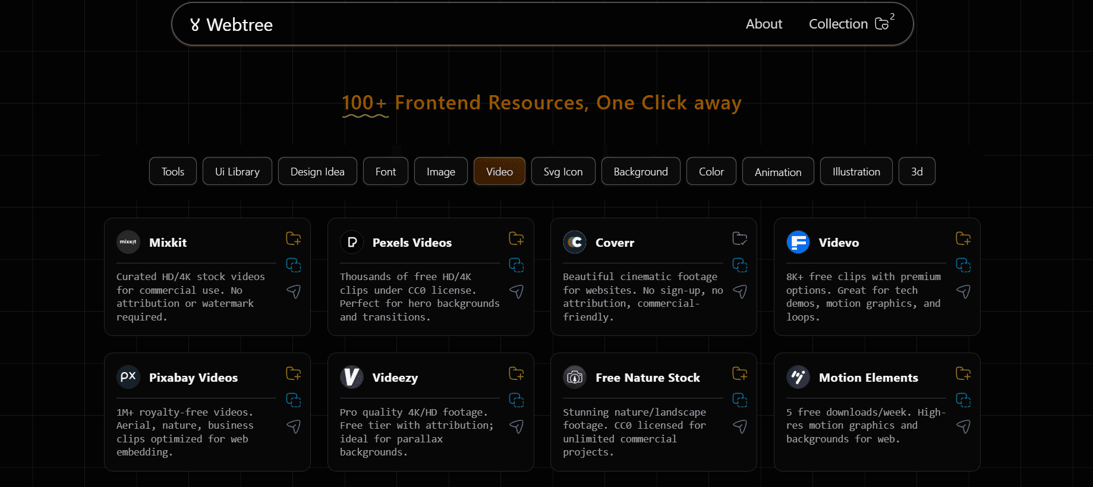Viewport: 1093px width, 487px height.
Task: Remove Coverr from collection via checked folder icon
Action: [x=740, y=238]
